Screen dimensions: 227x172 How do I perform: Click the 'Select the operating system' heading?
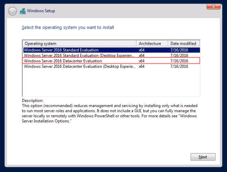68,27
